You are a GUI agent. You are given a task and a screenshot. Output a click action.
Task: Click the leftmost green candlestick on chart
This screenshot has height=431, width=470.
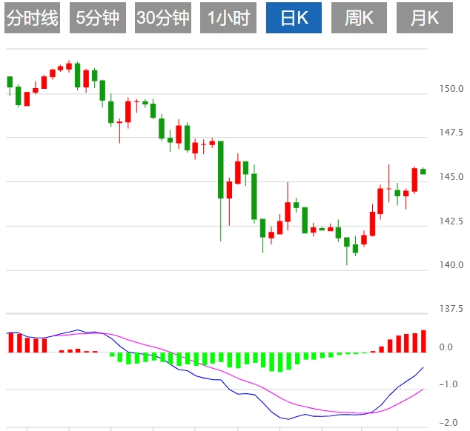10,81
